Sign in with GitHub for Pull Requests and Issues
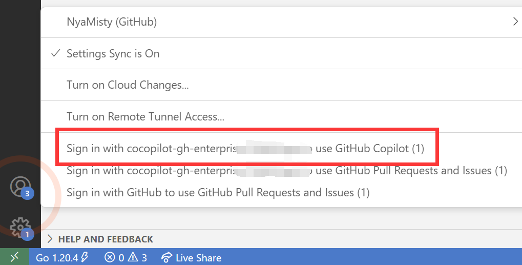Image resolution: width=522 pixels, height=265 pixels. click(218, 193)
